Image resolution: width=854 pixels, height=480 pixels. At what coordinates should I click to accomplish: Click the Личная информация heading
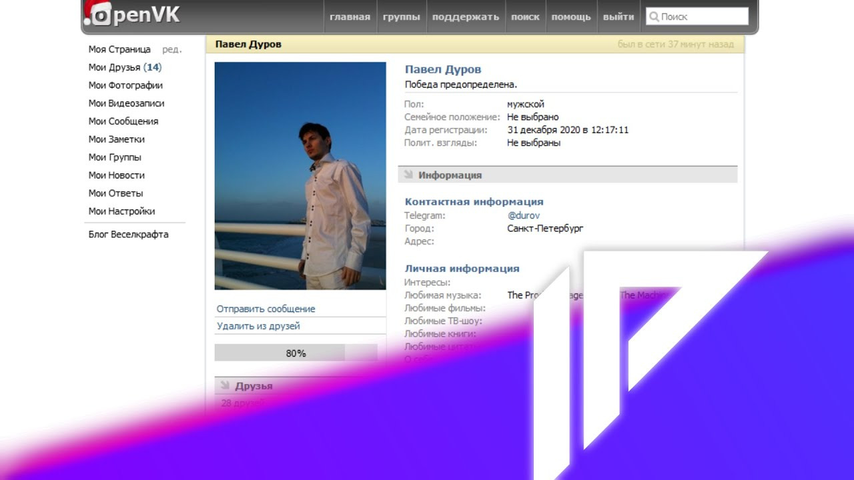[462, 269]
